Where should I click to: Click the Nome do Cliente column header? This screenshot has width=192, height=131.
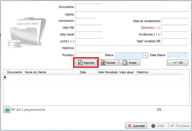point(52,72)
